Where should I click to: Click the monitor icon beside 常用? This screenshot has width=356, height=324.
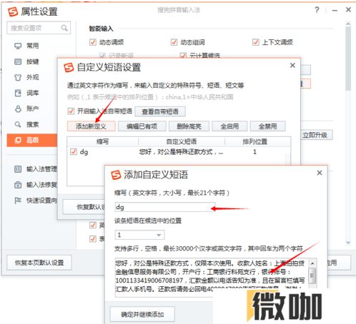(18, 46)
